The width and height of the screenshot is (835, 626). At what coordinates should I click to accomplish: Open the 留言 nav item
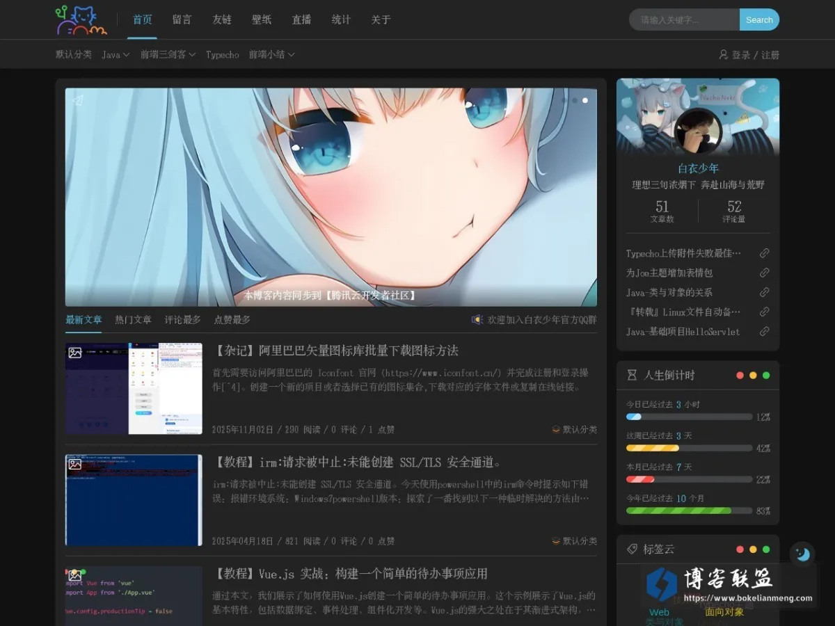coord(182,19)
